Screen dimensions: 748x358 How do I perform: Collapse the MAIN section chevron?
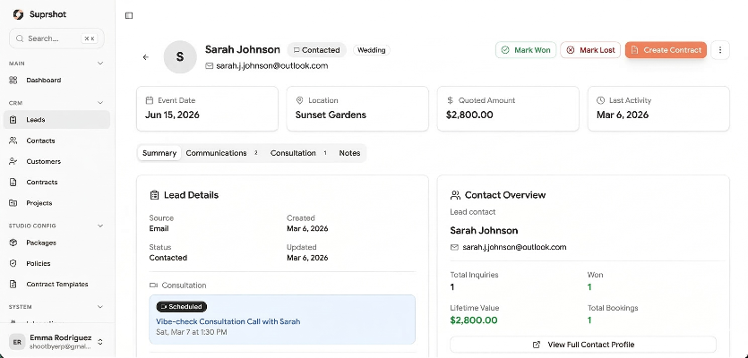(100, 64)
